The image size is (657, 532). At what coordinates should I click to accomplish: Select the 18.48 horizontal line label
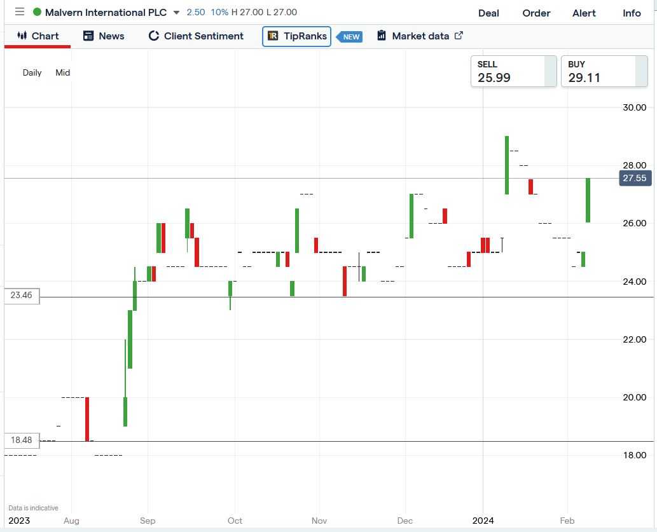coord(22,440)
